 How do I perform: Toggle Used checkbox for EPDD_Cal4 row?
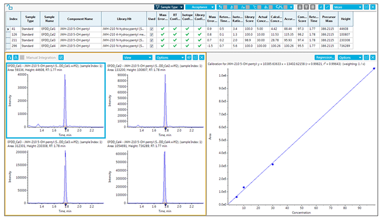pyautogui.click(x=151, y=45)
